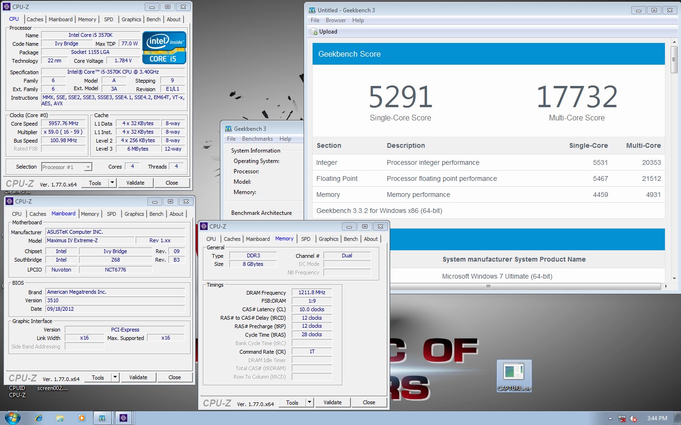This screenshot has height=425, width=681.
Task: Click the CPU-Z title icon in the CPU tab window
Action: pos(7,7)
